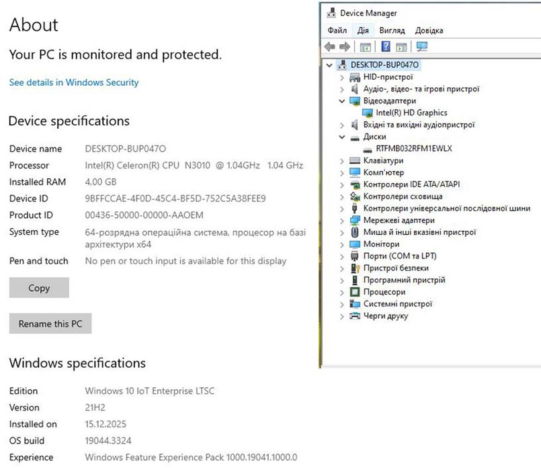
Task: Click the scan for hardware changes monitor icon
Action: coord(421,46)
